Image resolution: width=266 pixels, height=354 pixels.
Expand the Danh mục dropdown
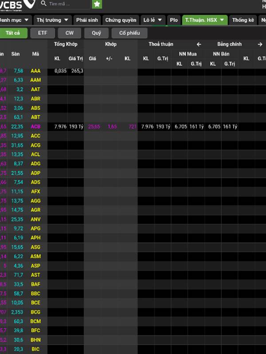tap(15, 20)
